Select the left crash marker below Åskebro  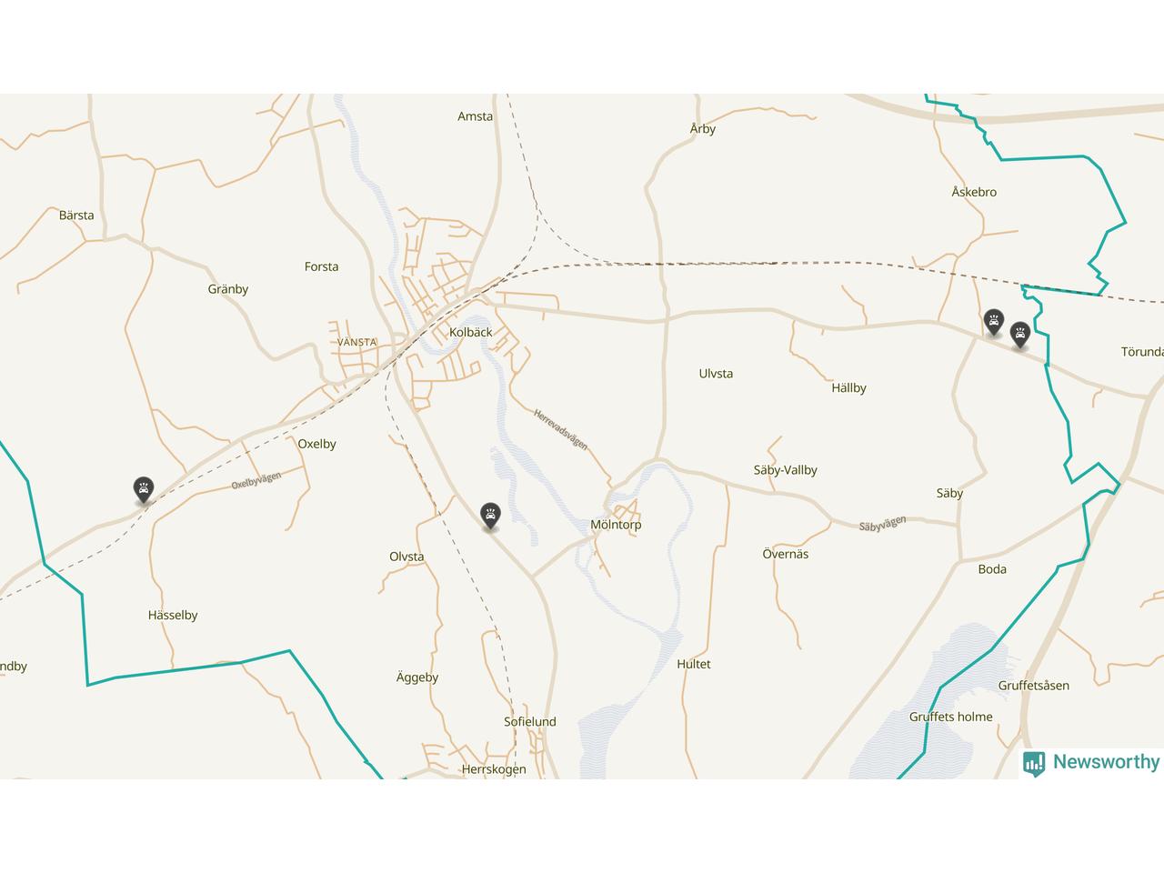(994, 323)
